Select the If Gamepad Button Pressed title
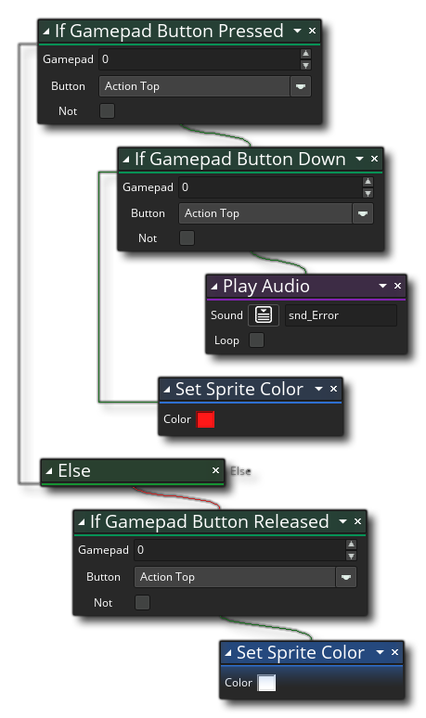The height and width of the screenshot is (718, 426). pos(169,32)
